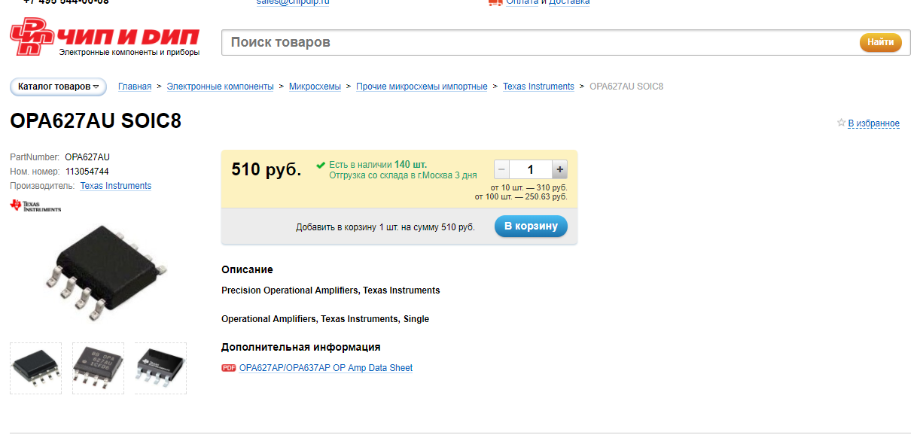
Task: Decrease quantity with the minus button
Action: pos(501,169)
